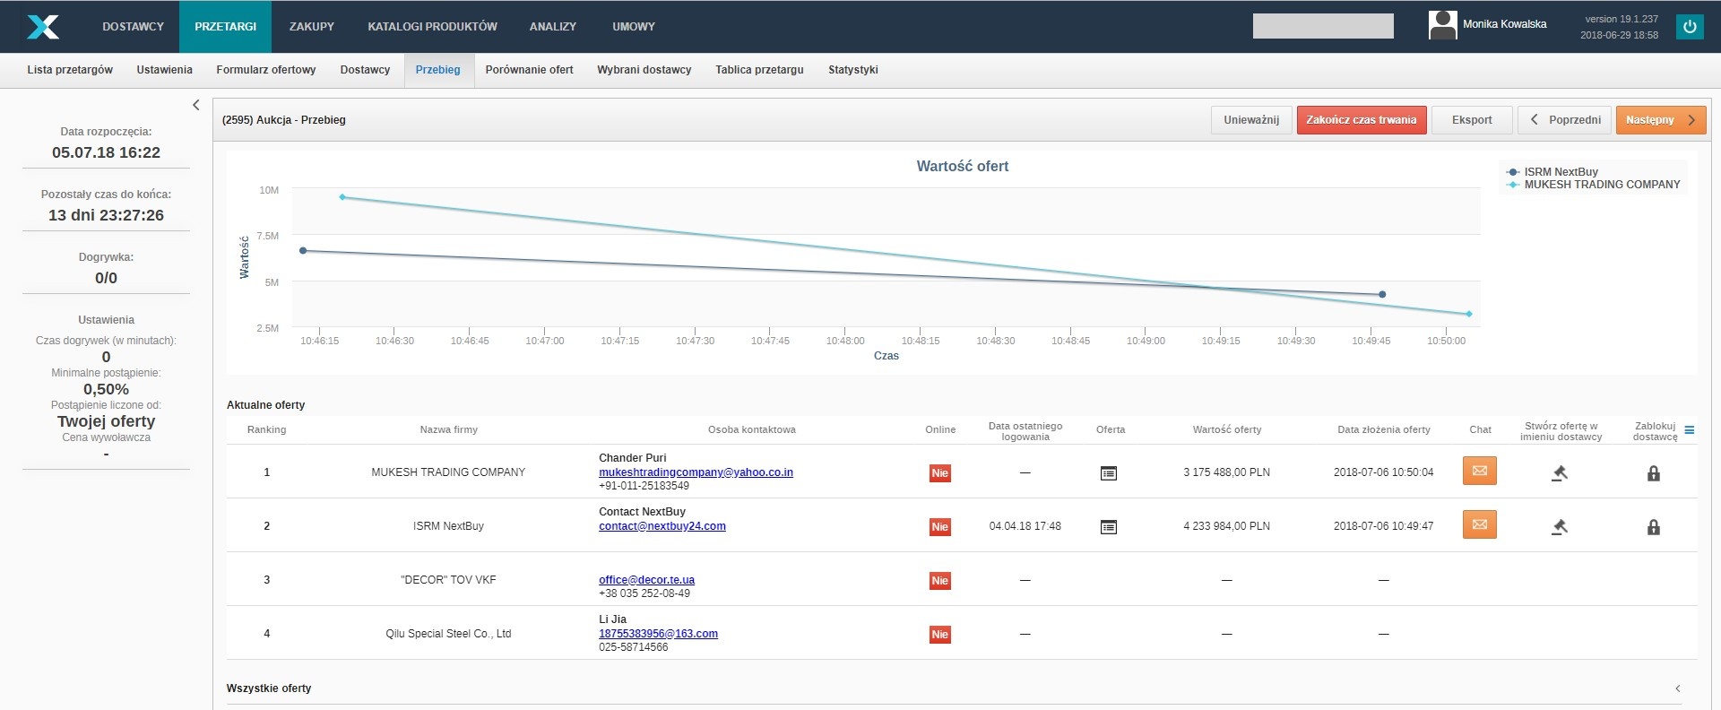The width and height of the screenshot is (1721, 710).
Task: Collapse the left sidebar panel
Action: coord(196,105)
